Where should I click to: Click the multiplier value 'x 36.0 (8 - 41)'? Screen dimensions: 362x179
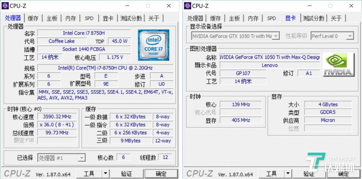pos(57,125)
